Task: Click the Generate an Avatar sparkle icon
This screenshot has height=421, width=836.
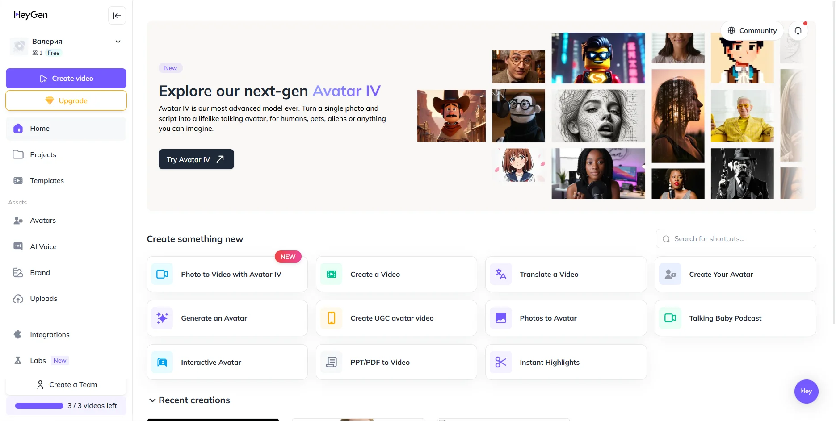Action: [x=162, y=318]
